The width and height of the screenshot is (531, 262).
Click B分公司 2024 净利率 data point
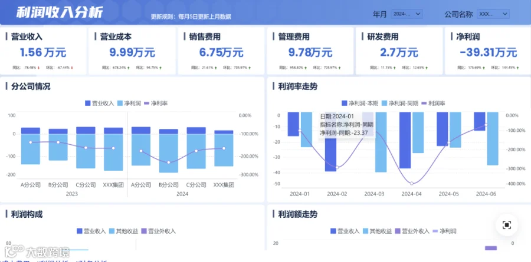click(x=169, y=162)
